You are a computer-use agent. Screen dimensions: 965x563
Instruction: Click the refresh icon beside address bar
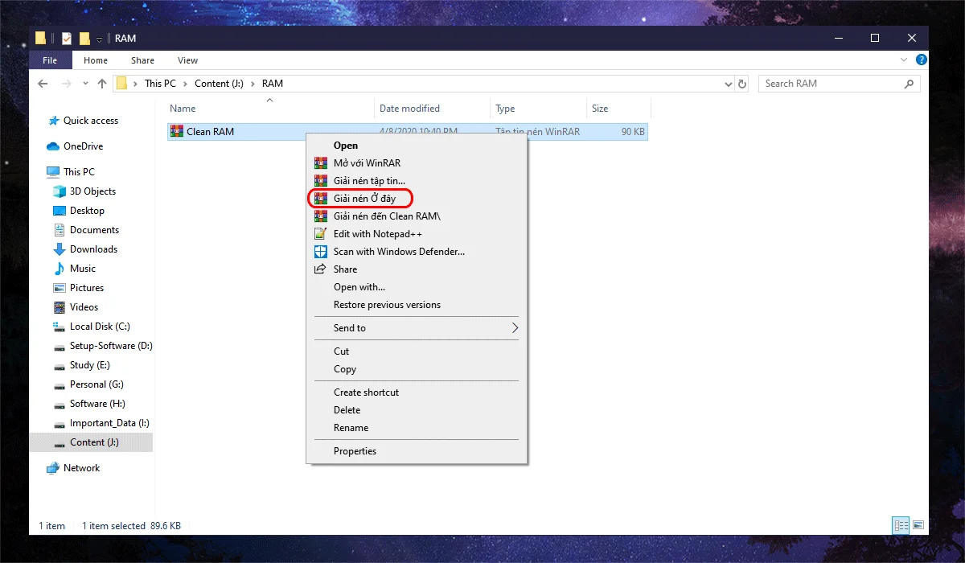pyautogui.click(x=742, y=84)
